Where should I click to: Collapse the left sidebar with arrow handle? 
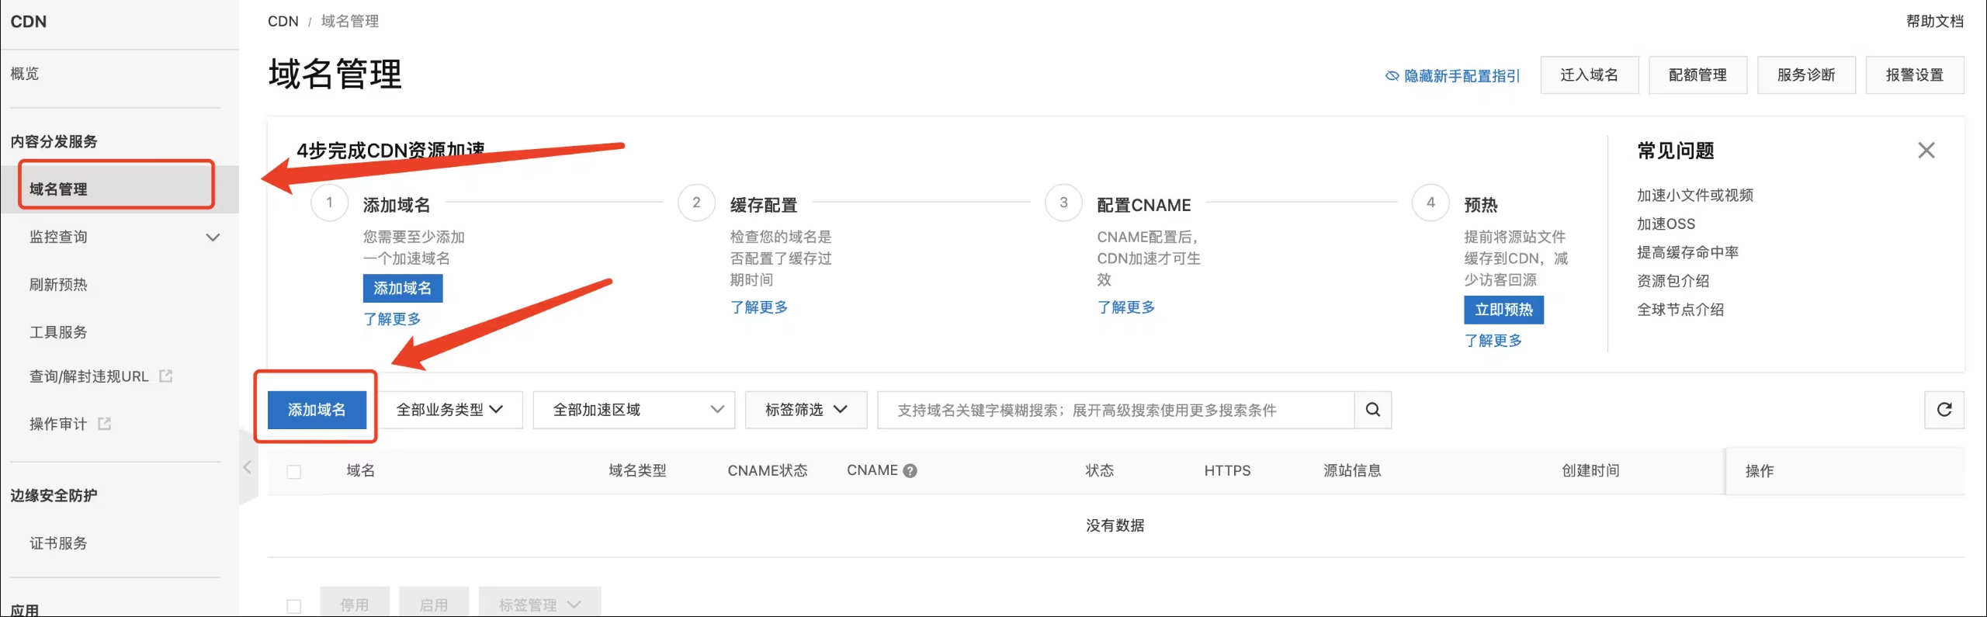248,467
